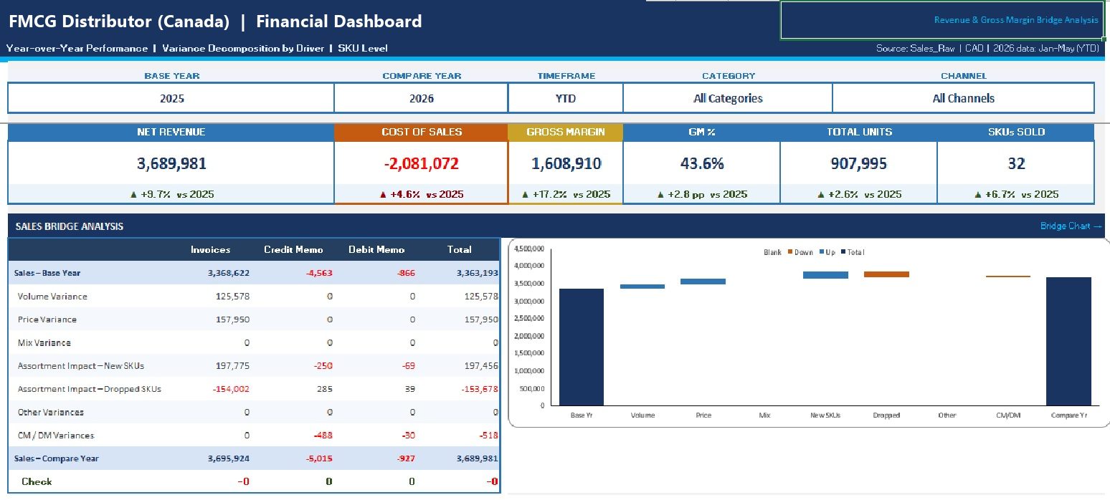Select the Other Variances row label
1110x500 pixels.
click(51, 412)
